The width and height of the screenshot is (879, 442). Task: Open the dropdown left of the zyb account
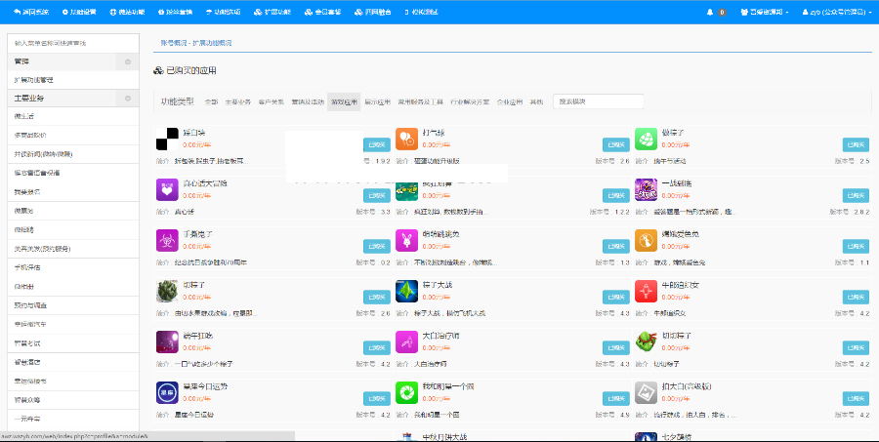(764, 12)
